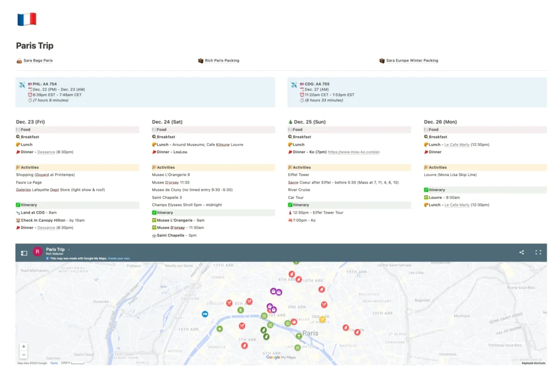Open the map legend sidebar panel icon

click(x=24, y=253)
